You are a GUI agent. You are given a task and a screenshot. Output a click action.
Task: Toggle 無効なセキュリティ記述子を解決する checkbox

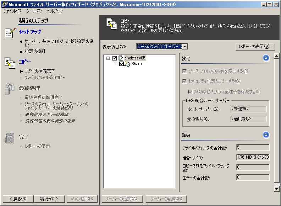(x=190, y=92)
